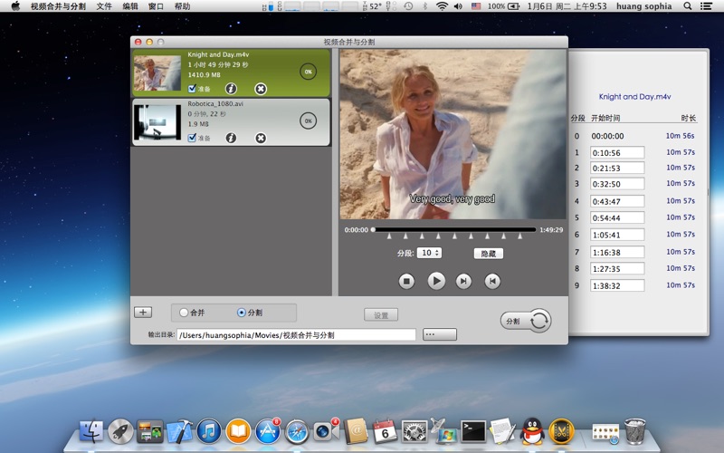Move the playback position knob at 0:00:00
The height and width of the screenshot is (453, 724).
373,229
